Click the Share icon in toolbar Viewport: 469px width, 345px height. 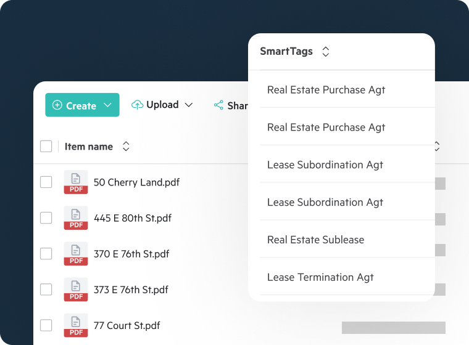click(x=218, y=105)
